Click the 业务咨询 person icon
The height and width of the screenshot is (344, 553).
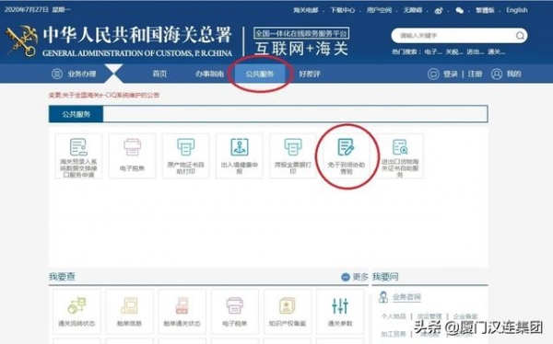(x=383, y=297)
